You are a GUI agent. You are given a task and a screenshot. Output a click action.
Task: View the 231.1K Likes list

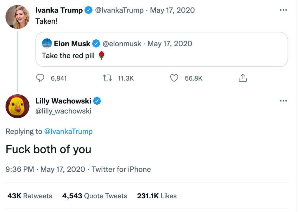click(157, 196)
